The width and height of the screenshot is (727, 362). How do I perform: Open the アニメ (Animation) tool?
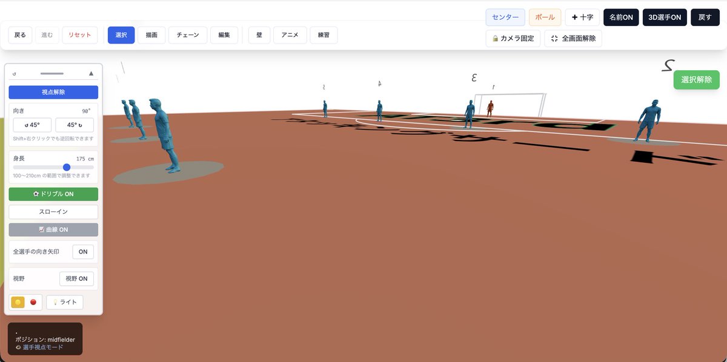[x=290, y=35]
